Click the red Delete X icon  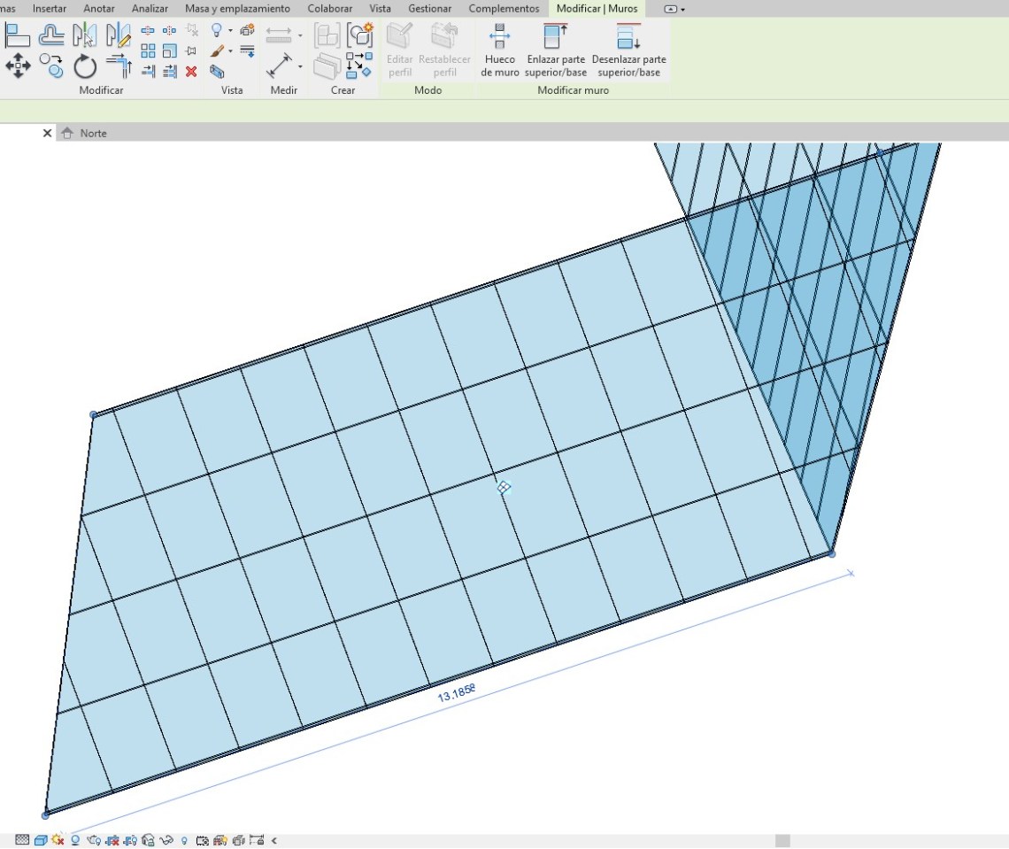point(191,72)
